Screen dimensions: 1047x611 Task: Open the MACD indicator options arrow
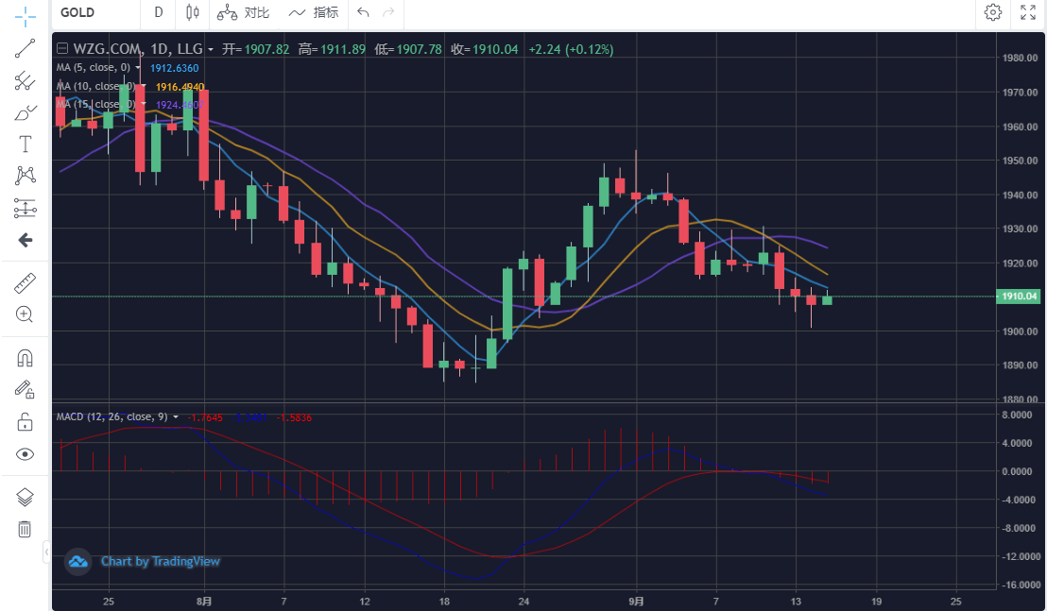coord(176,416)
